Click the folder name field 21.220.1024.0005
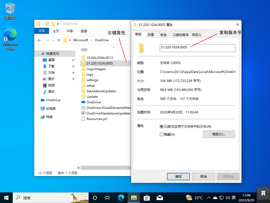This screenshot has height=203, width=270. 197,48
